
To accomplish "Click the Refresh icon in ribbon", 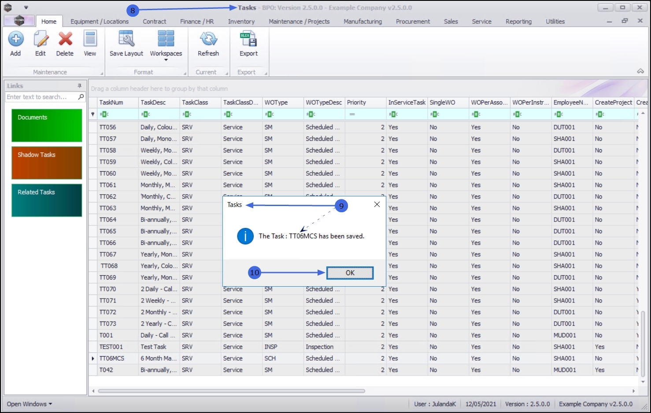I will 208,40.
